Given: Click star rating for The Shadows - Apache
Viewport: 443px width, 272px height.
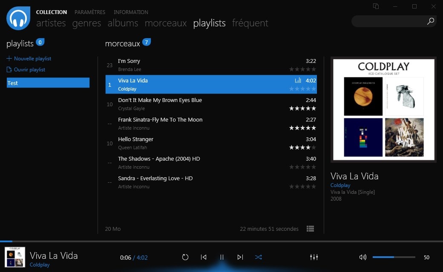Looking at the screenshot, I should (302, 167).
